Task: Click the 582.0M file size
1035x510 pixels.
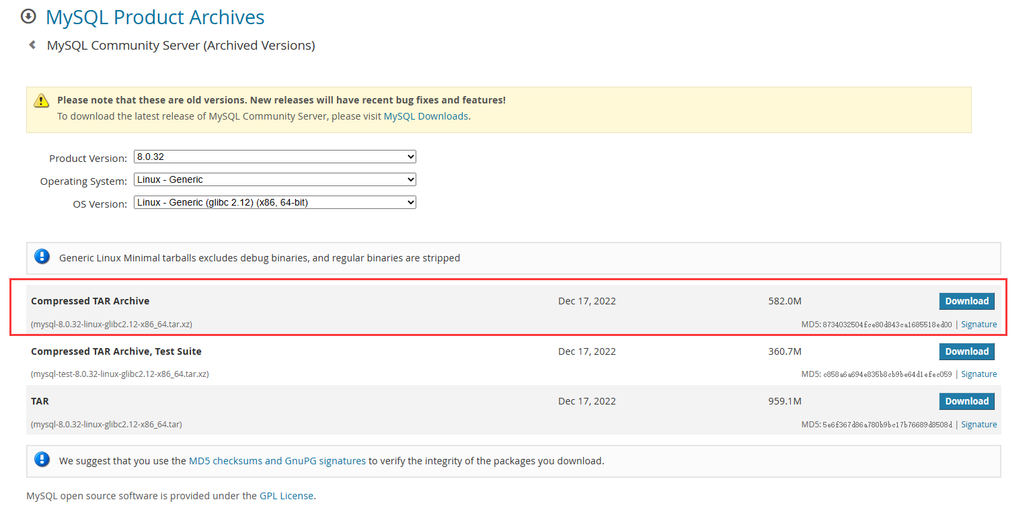Action: 785,301
